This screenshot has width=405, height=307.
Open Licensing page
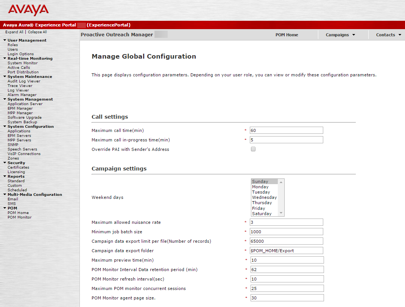pyautogui.click(x=16, y=172)
